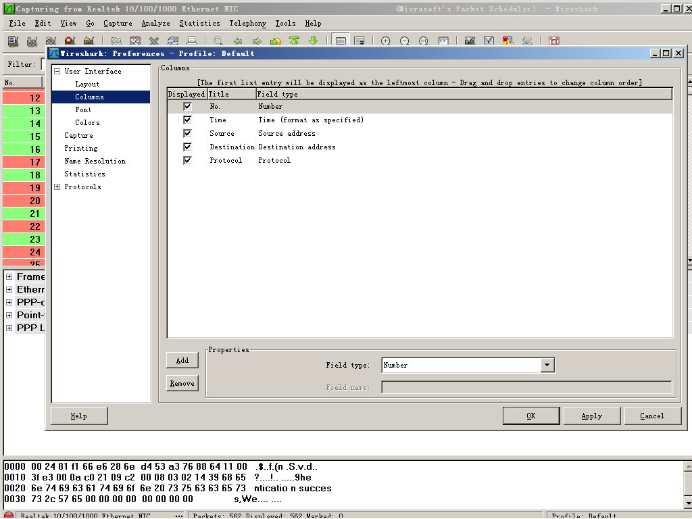Expand the PPP L details node
This screenshot has height=519, width=692.
pyautogui.click(x=9, y=328)
